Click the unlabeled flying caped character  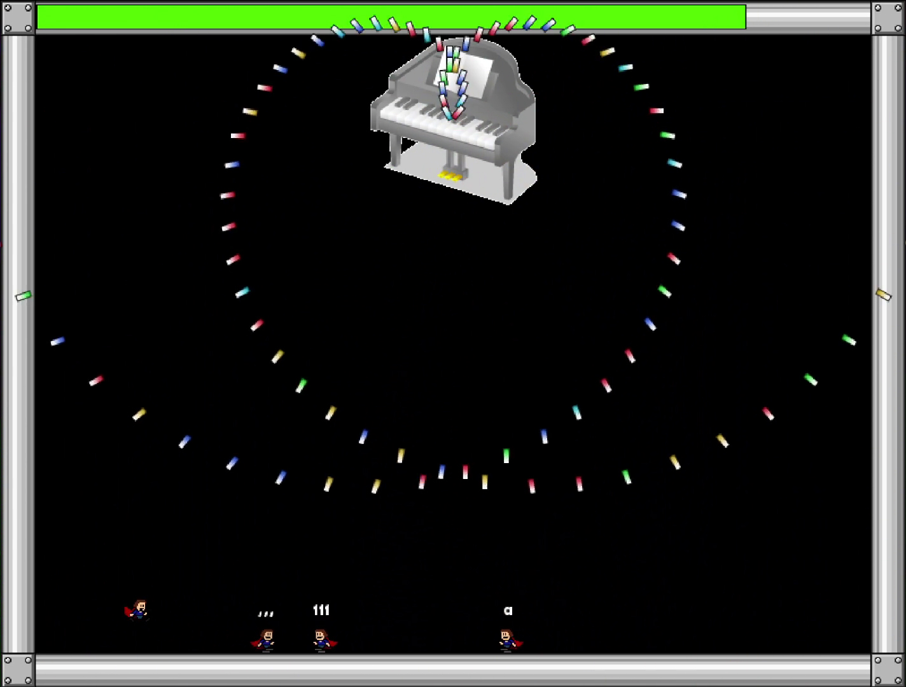(x=137, y=610)
